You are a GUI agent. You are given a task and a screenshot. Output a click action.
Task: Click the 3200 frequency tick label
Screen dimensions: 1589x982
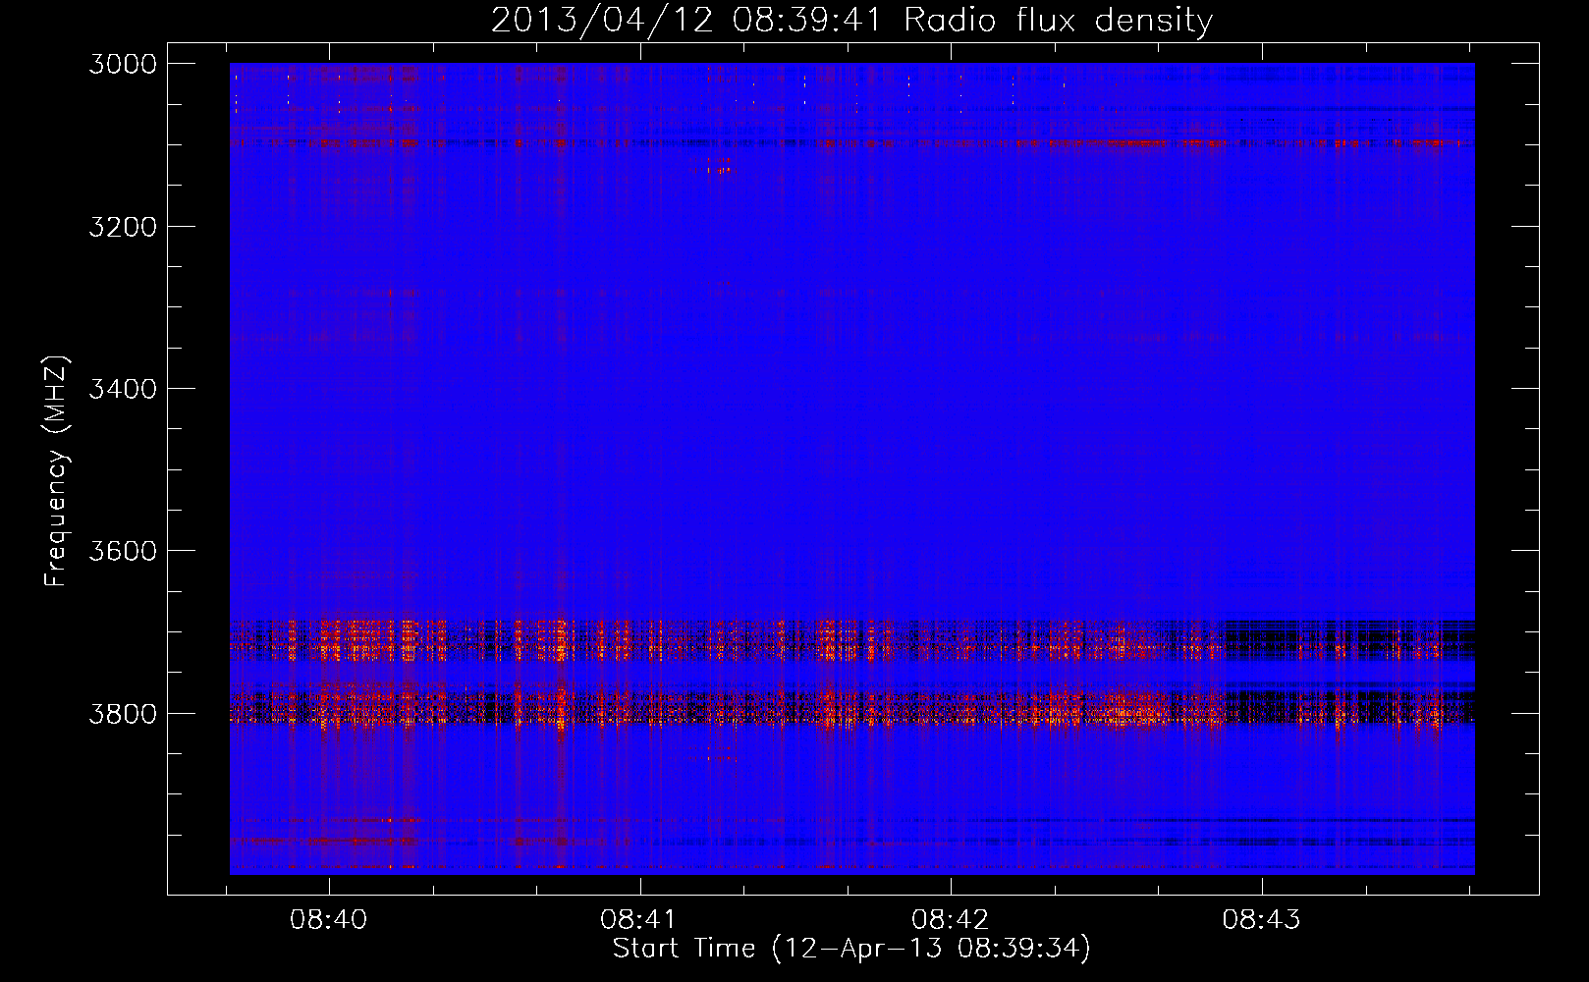coord(123,227)
